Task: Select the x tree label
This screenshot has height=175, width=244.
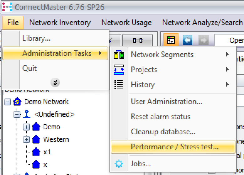Action: tap(45, 164)
